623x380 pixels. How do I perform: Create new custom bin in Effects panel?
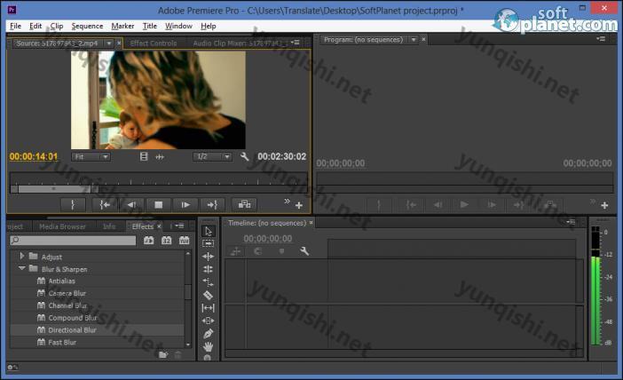[x=163, y=354]
